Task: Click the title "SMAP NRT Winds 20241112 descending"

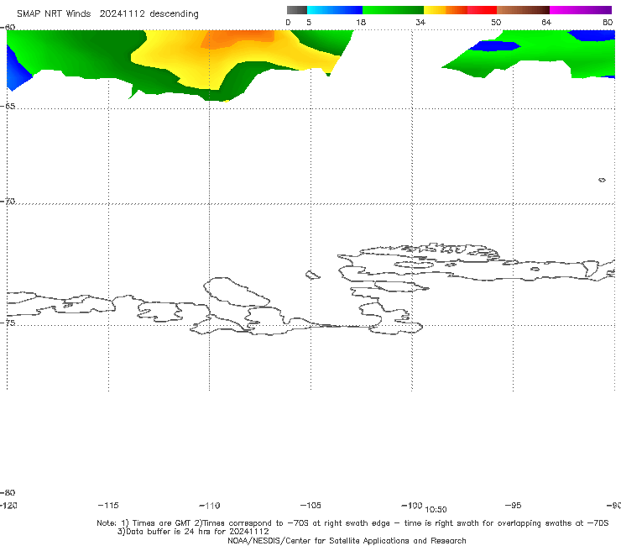Action: point(107,13)
